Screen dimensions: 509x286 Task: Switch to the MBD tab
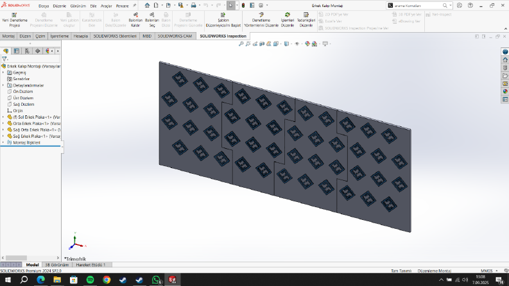(147, 36)
